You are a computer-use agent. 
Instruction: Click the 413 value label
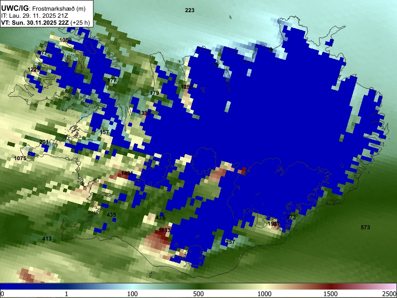click(x=47, y=239)
